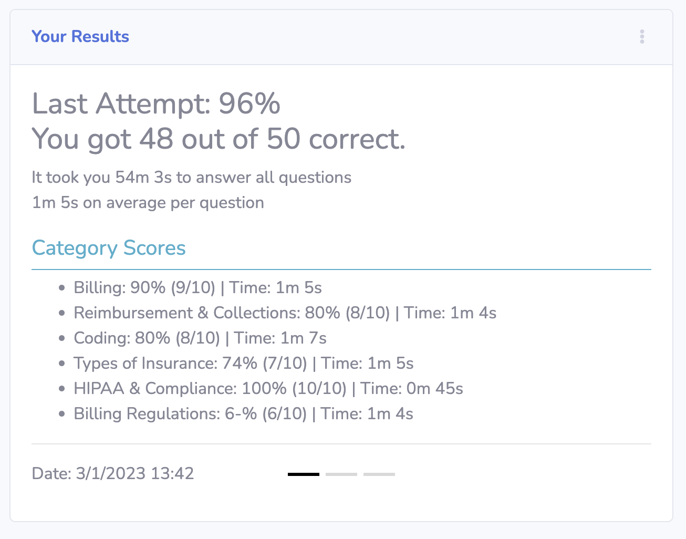Click the Last Attempt 96% heading

(x=156, y=103)
